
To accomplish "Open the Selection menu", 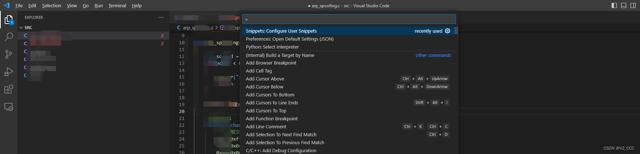I will click(x=52, y=5).
